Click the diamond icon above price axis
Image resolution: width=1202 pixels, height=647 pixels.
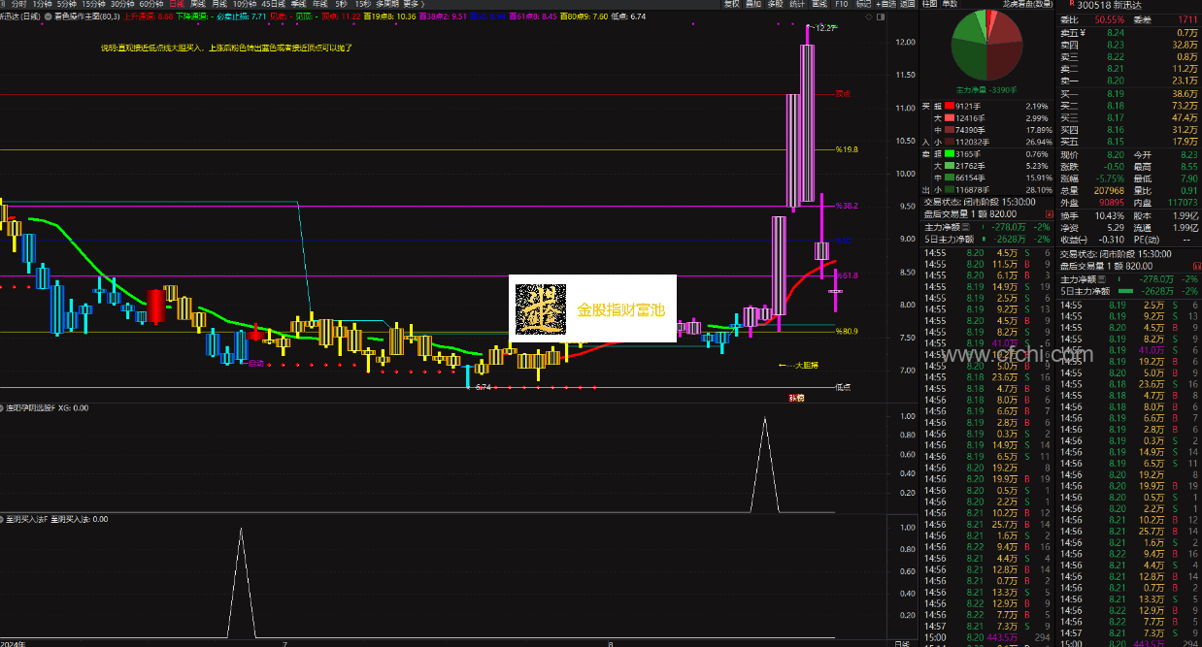click(x=867, y=16)
